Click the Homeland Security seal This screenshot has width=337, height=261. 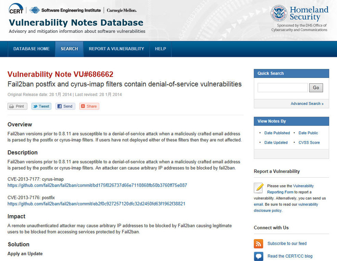coord(279,14)
